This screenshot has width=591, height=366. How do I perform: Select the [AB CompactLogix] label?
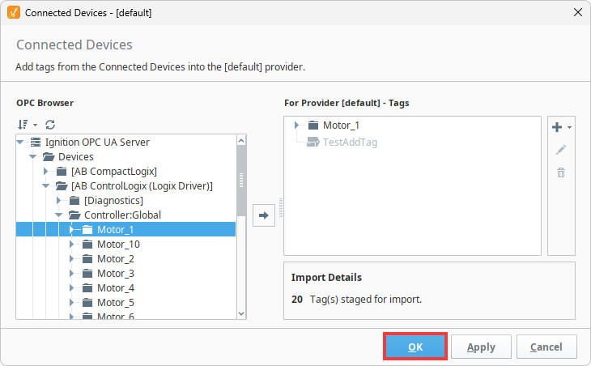(114, 171)
